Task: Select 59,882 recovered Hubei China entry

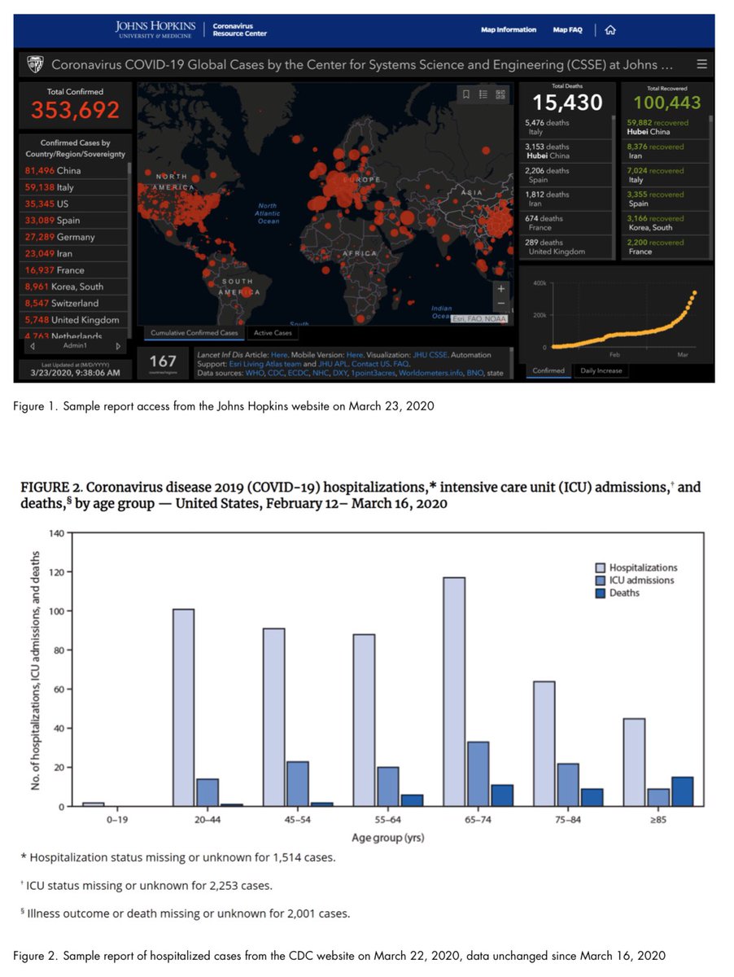Action: 666,127
